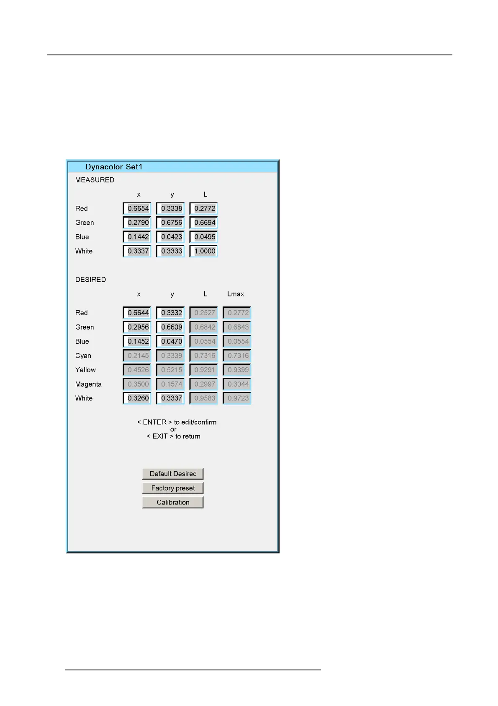Click the Lmax column header

[236, 294]
